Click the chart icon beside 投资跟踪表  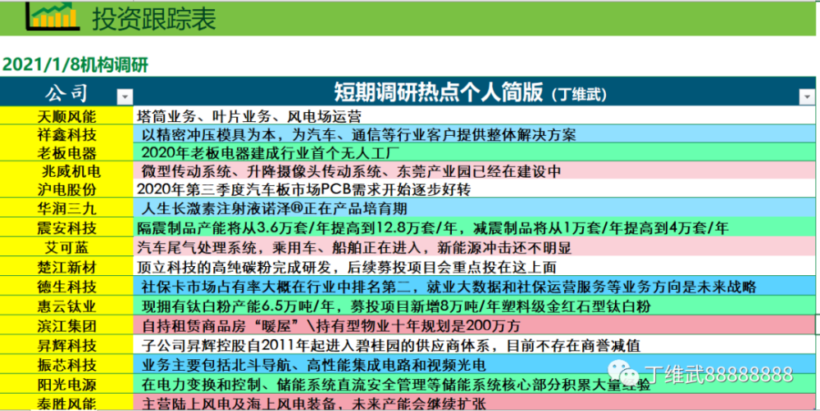[x=52, y=16]
